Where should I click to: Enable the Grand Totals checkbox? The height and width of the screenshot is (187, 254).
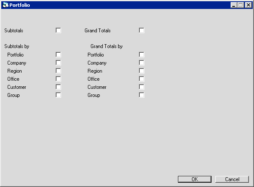pyautogui.click(x=141, y=30)
